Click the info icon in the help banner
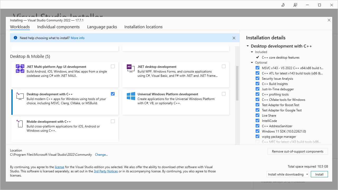Image resolution: width=338 pixels, height=190 pixels. (x=15, y=38)
